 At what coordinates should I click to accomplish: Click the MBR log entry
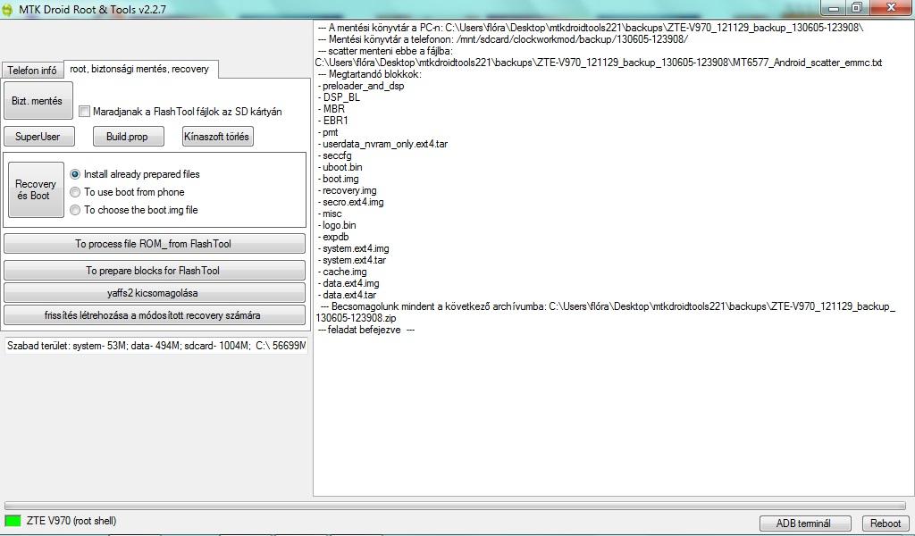pyautogui.click(x=332, y=108)
